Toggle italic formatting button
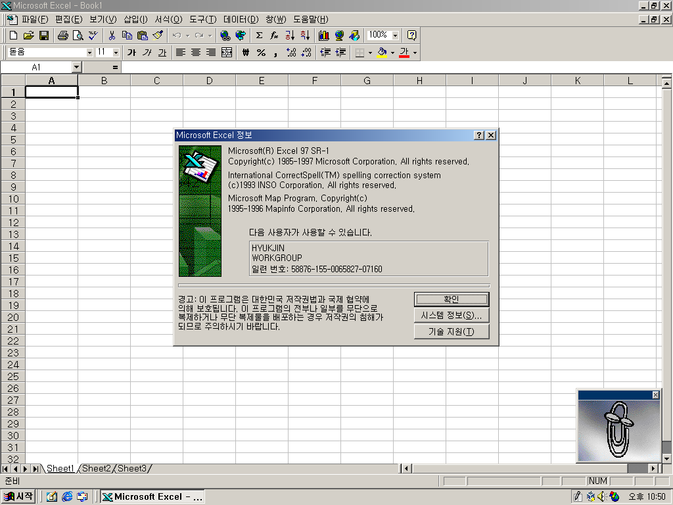This screenshot has width=673, height=505. point(147,53)
